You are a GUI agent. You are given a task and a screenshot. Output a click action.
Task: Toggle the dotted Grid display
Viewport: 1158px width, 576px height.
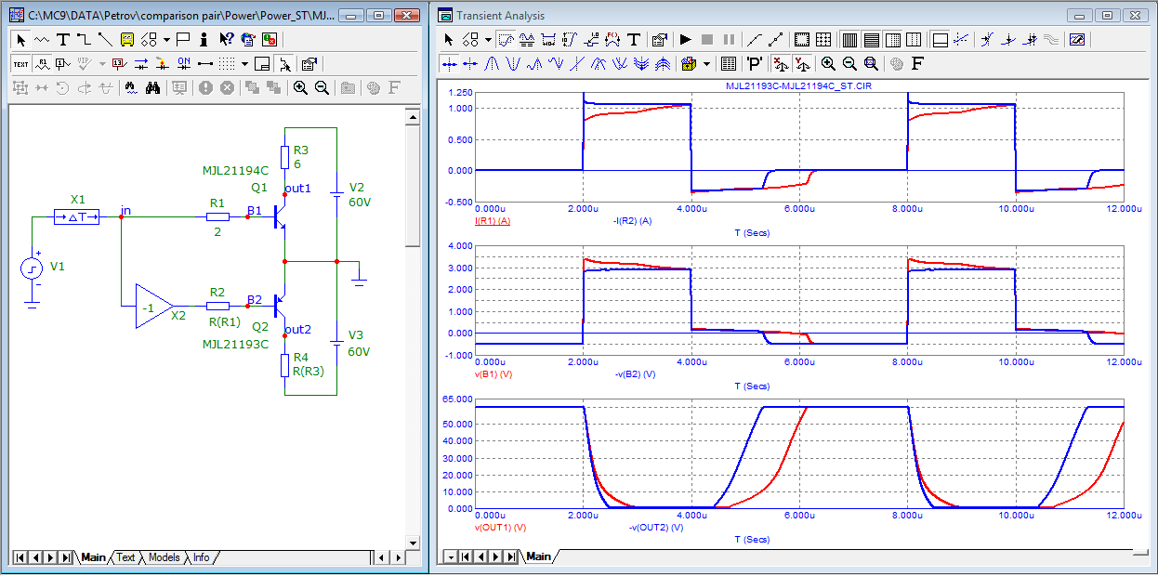click(x=227, y=64)
